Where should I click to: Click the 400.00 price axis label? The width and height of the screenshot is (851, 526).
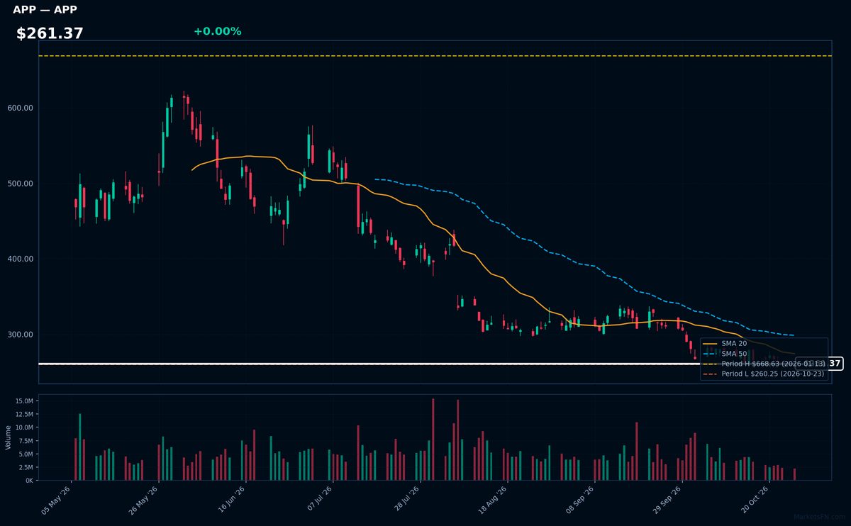point(20,259)
